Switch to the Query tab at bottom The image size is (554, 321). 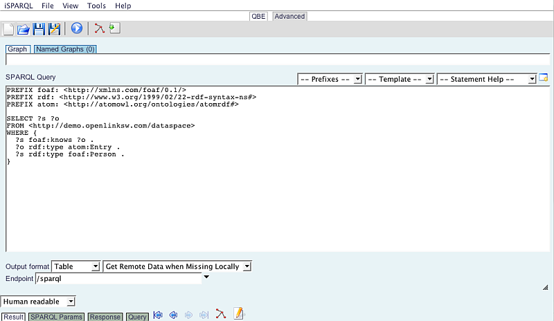tap(137, 317)
